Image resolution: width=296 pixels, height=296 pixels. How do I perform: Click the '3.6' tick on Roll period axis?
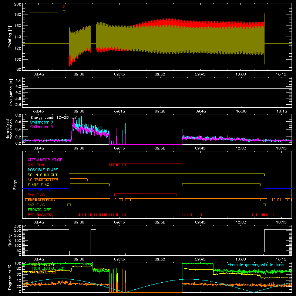(x=18, y=104)
